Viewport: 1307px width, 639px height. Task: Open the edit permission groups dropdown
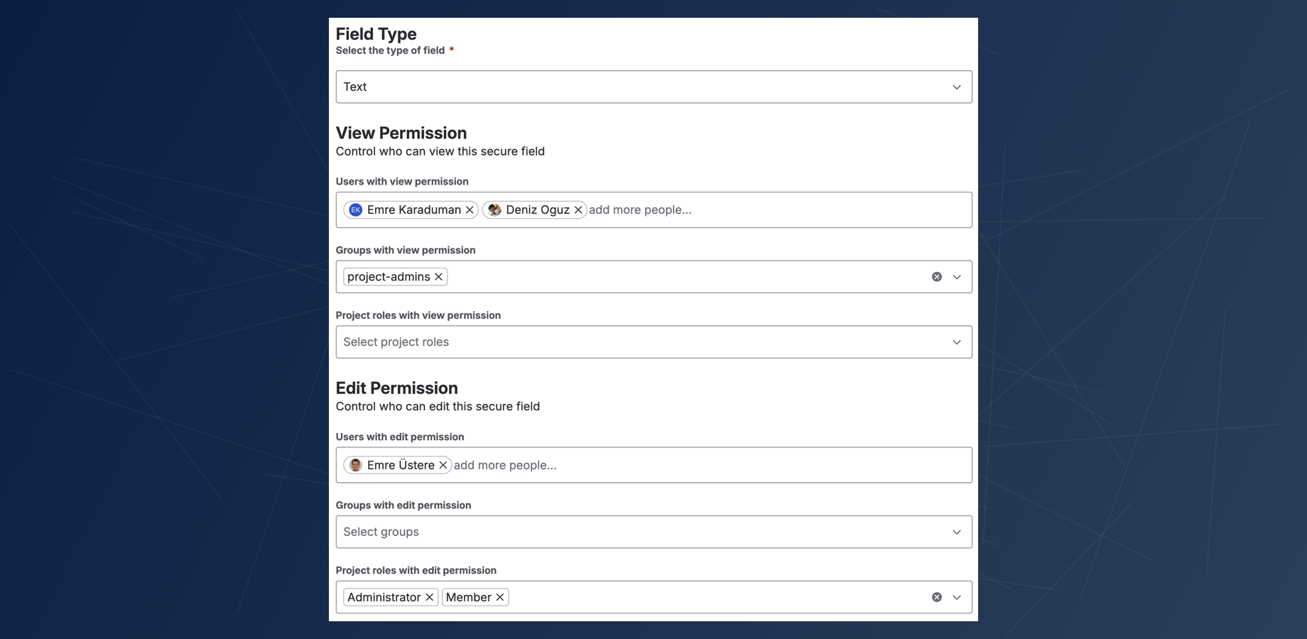(653, 532)
